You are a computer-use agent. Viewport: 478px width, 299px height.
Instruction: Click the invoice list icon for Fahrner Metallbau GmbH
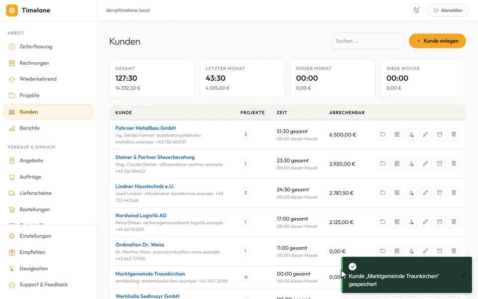[397, 135]
